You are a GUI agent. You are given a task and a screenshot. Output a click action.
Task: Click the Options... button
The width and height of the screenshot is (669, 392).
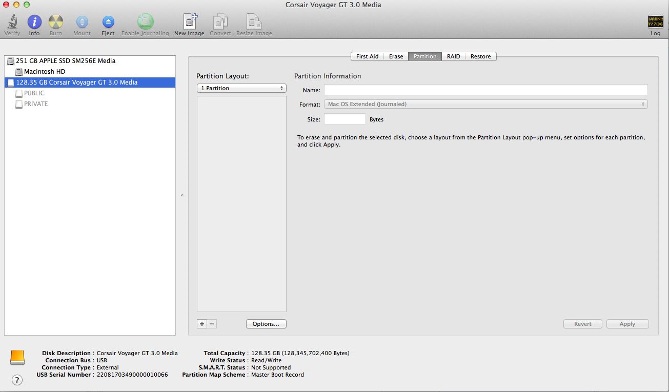click(x=266, y=324)
